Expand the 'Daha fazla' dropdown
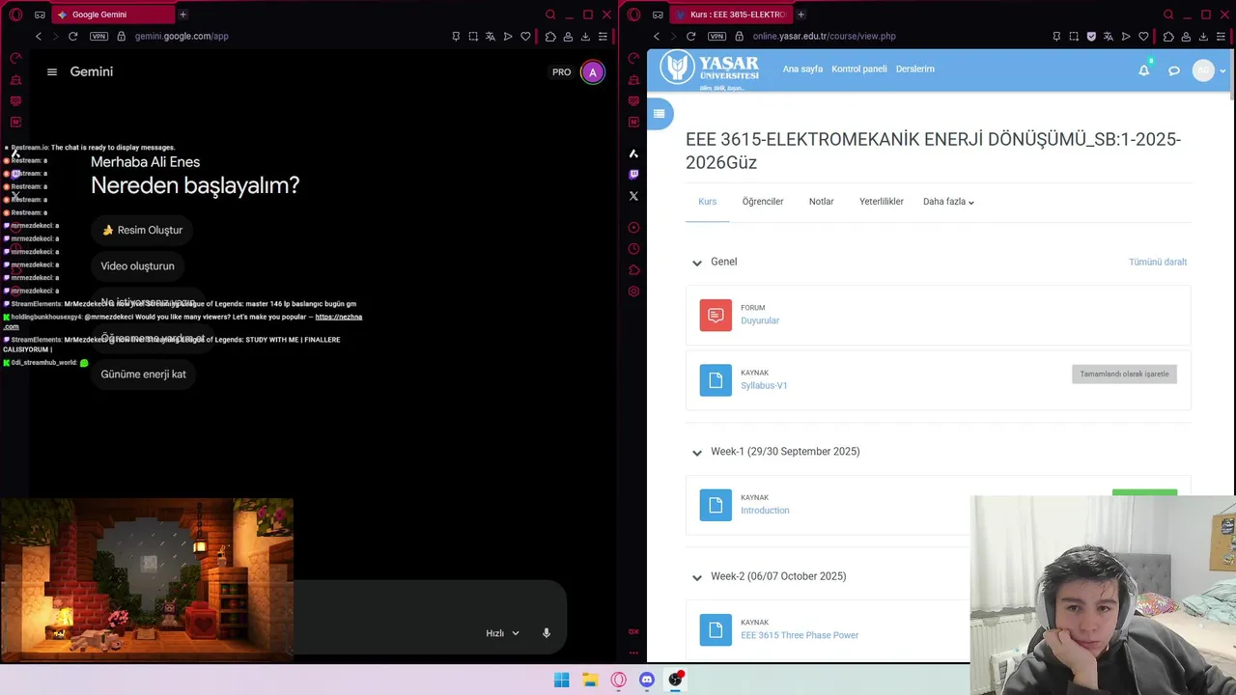The height and width of the screenshot is (695, 1236). [x=948, y=202]
